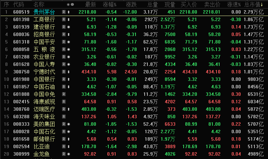Open stock 中国石化
The height and width of the screenshot is (159, 268).
44,131
